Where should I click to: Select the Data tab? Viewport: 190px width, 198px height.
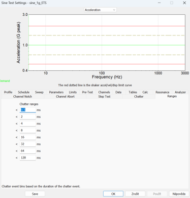118,92
